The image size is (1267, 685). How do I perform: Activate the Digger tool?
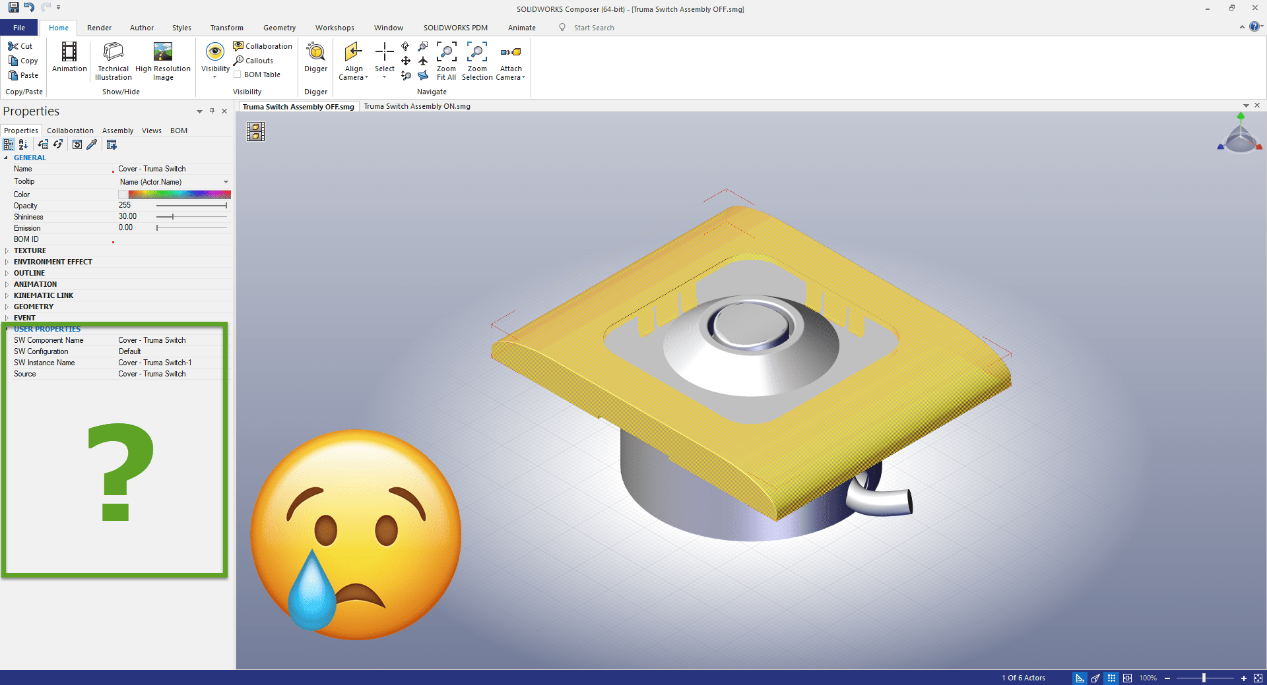(x=315, y=57)
